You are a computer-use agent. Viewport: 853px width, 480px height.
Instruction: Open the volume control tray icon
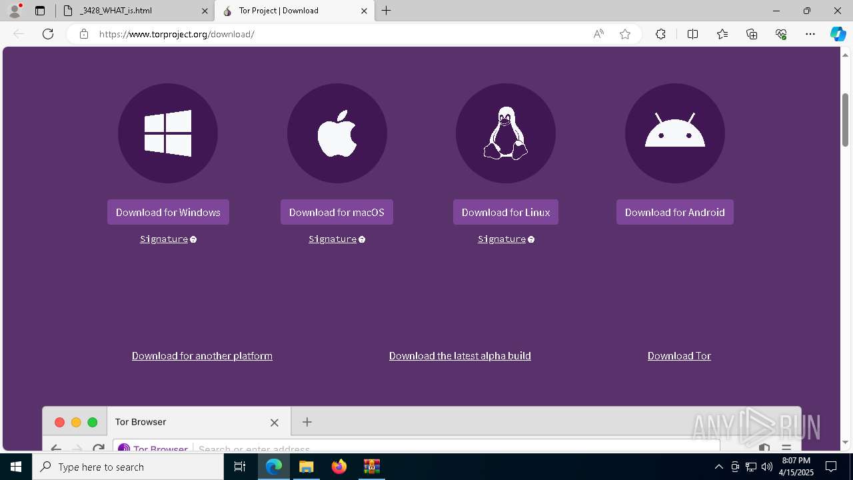tap(767, 467)
